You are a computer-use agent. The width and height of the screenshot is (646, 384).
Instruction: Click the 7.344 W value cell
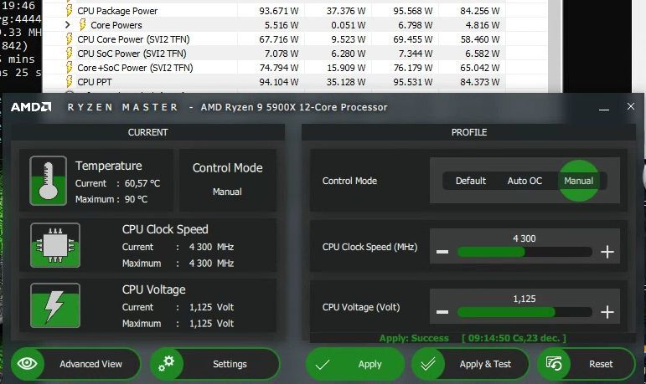tap(416, 54)
